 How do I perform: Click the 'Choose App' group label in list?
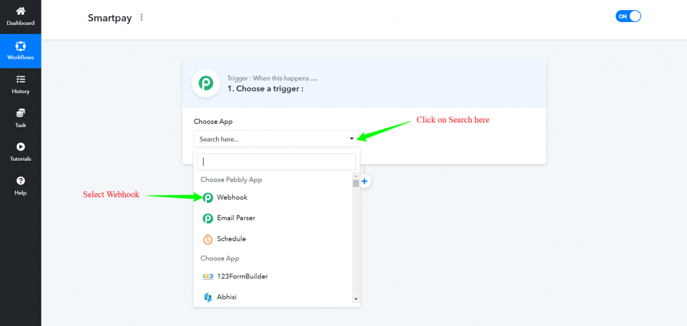point(220,258)
